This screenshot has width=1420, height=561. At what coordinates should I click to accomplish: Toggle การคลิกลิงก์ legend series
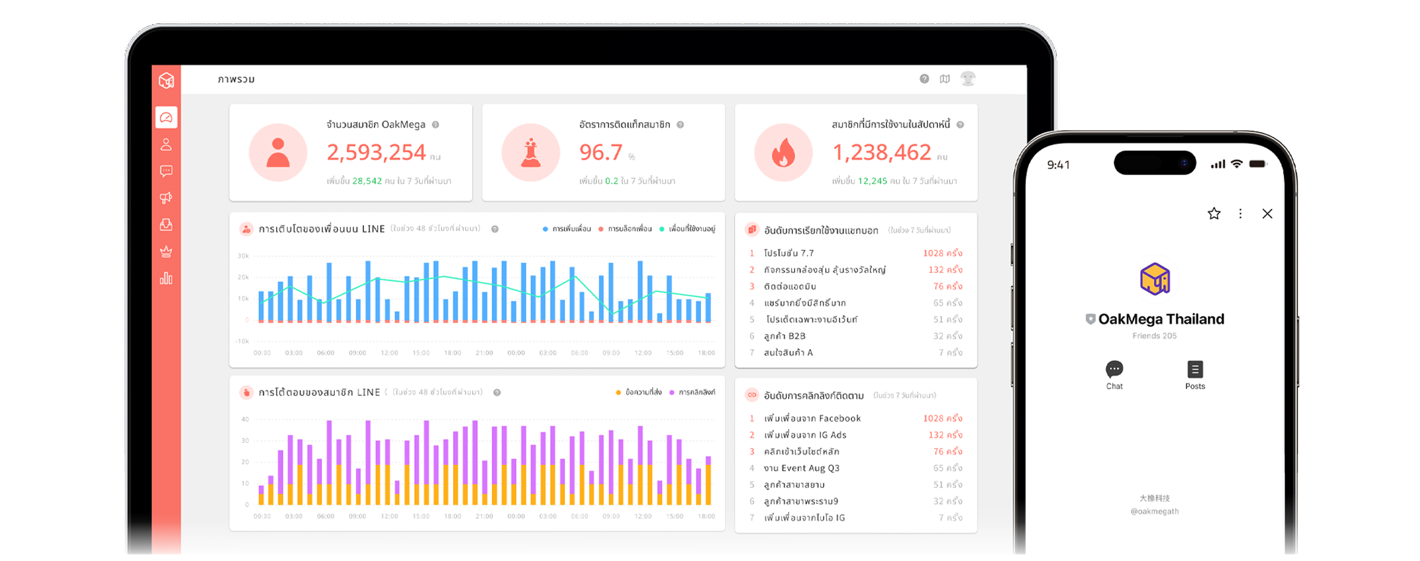pyautogui.click(x=692, y=392)
